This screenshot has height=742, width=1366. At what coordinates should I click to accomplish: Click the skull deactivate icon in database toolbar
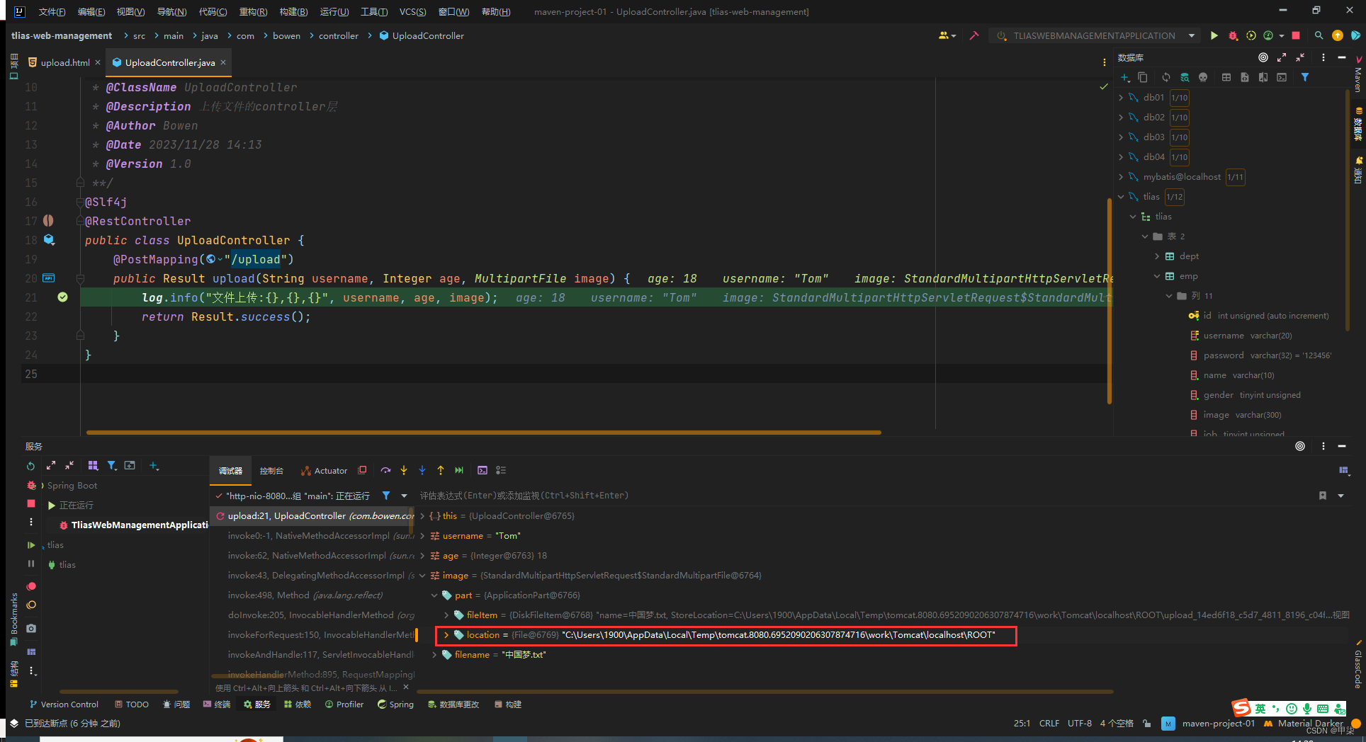(x=1203, y=77)
